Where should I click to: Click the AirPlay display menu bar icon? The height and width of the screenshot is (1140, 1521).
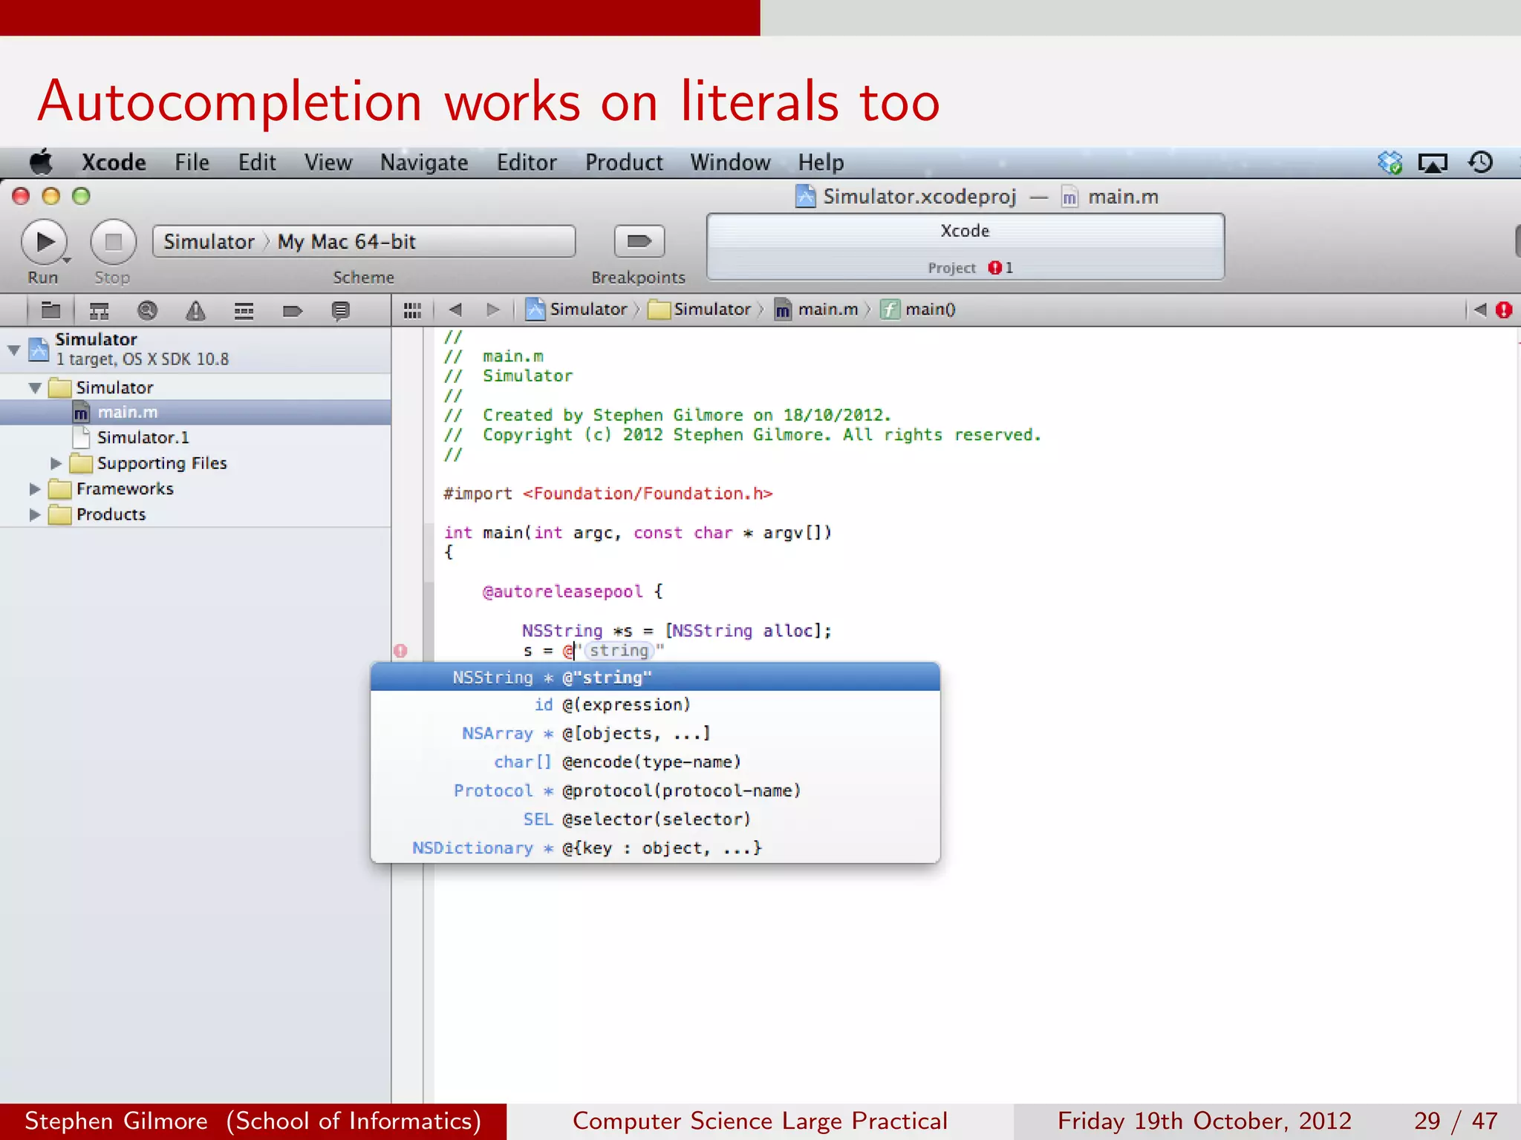1433,163
